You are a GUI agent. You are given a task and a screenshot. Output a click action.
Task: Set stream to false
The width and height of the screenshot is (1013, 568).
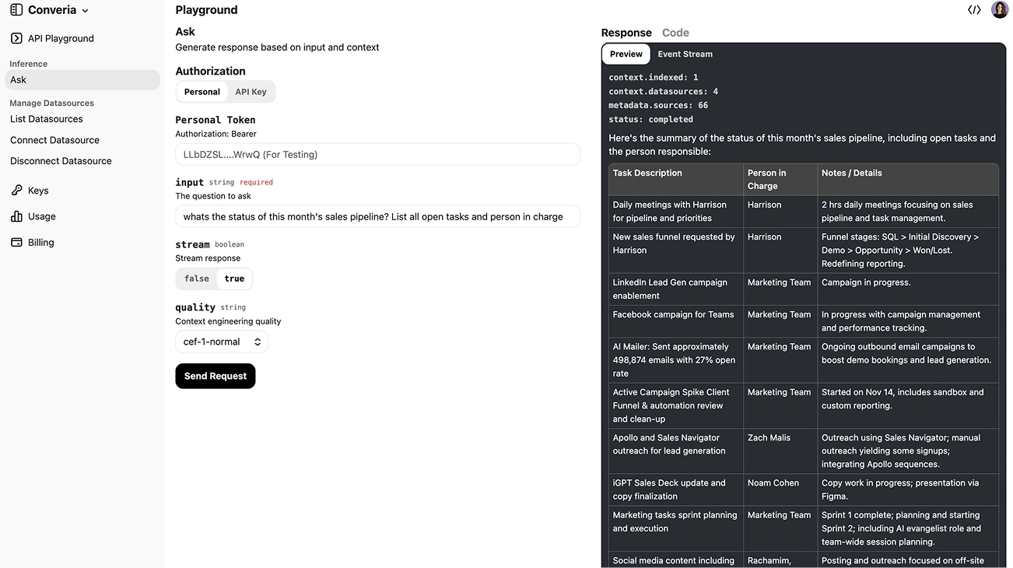coord(197,279)
